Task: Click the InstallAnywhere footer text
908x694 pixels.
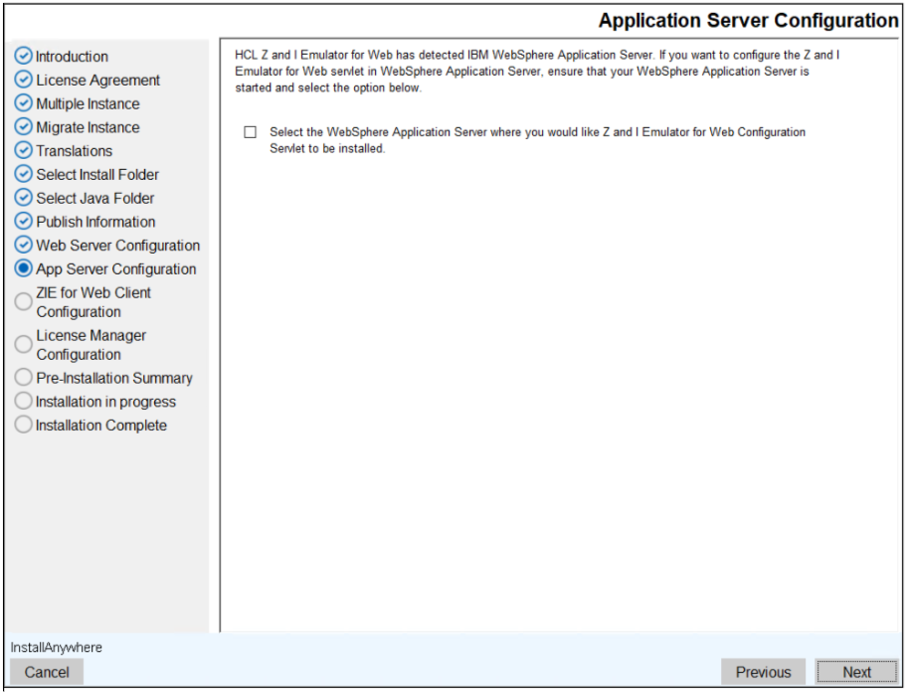Action: [56, 647]
